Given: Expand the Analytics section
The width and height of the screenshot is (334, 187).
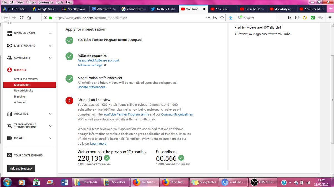Looking at the screenshot, I should 50,114.
